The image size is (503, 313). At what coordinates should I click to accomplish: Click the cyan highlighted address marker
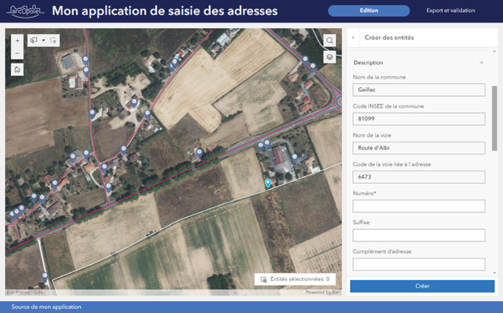268,183
